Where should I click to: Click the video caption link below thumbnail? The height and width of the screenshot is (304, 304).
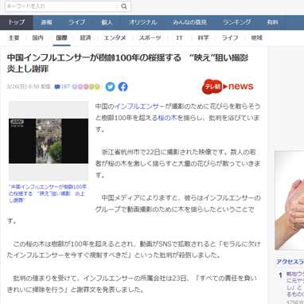48,193
